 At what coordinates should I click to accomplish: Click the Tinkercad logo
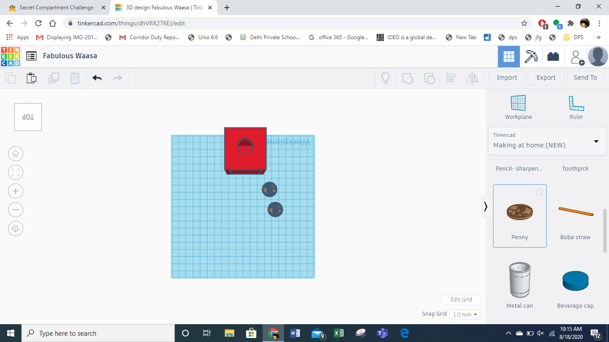(10, 56)
